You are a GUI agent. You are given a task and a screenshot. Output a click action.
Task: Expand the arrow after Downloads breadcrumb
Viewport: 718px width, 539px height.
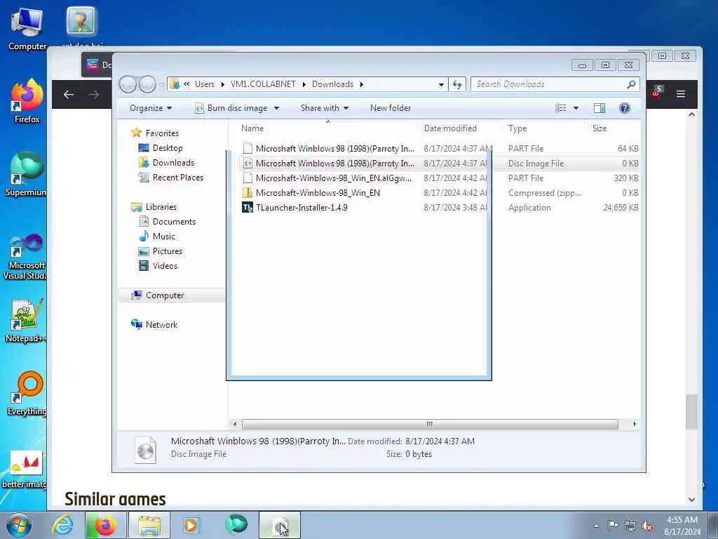[362, 84]
